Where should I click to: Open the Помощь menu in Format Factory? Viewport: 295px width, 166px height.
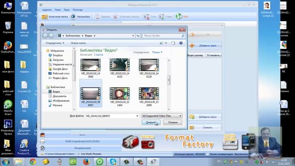(77, 10)
